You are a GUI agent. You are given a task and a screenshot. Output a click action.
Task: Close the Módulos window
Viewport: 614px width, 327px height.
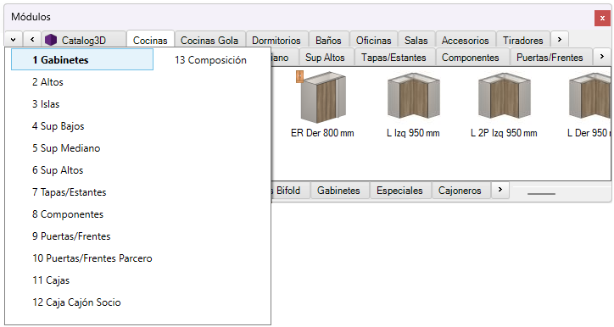coord(602,18)
